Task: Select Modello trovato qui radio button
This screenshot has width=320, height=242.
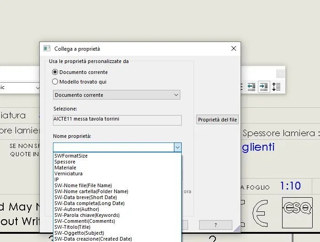Action: (55, 82)
